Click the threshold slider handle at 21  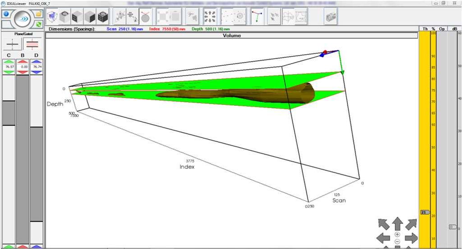pos(424,212)
